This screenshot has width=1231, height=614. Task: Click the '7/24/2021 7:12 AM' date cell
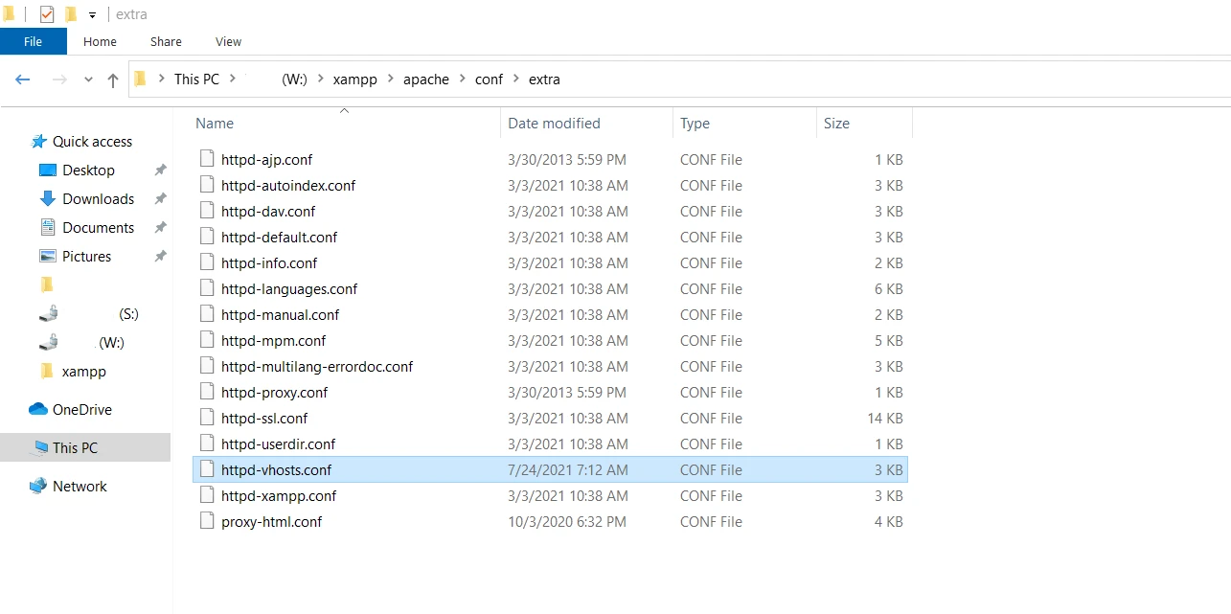568,469
